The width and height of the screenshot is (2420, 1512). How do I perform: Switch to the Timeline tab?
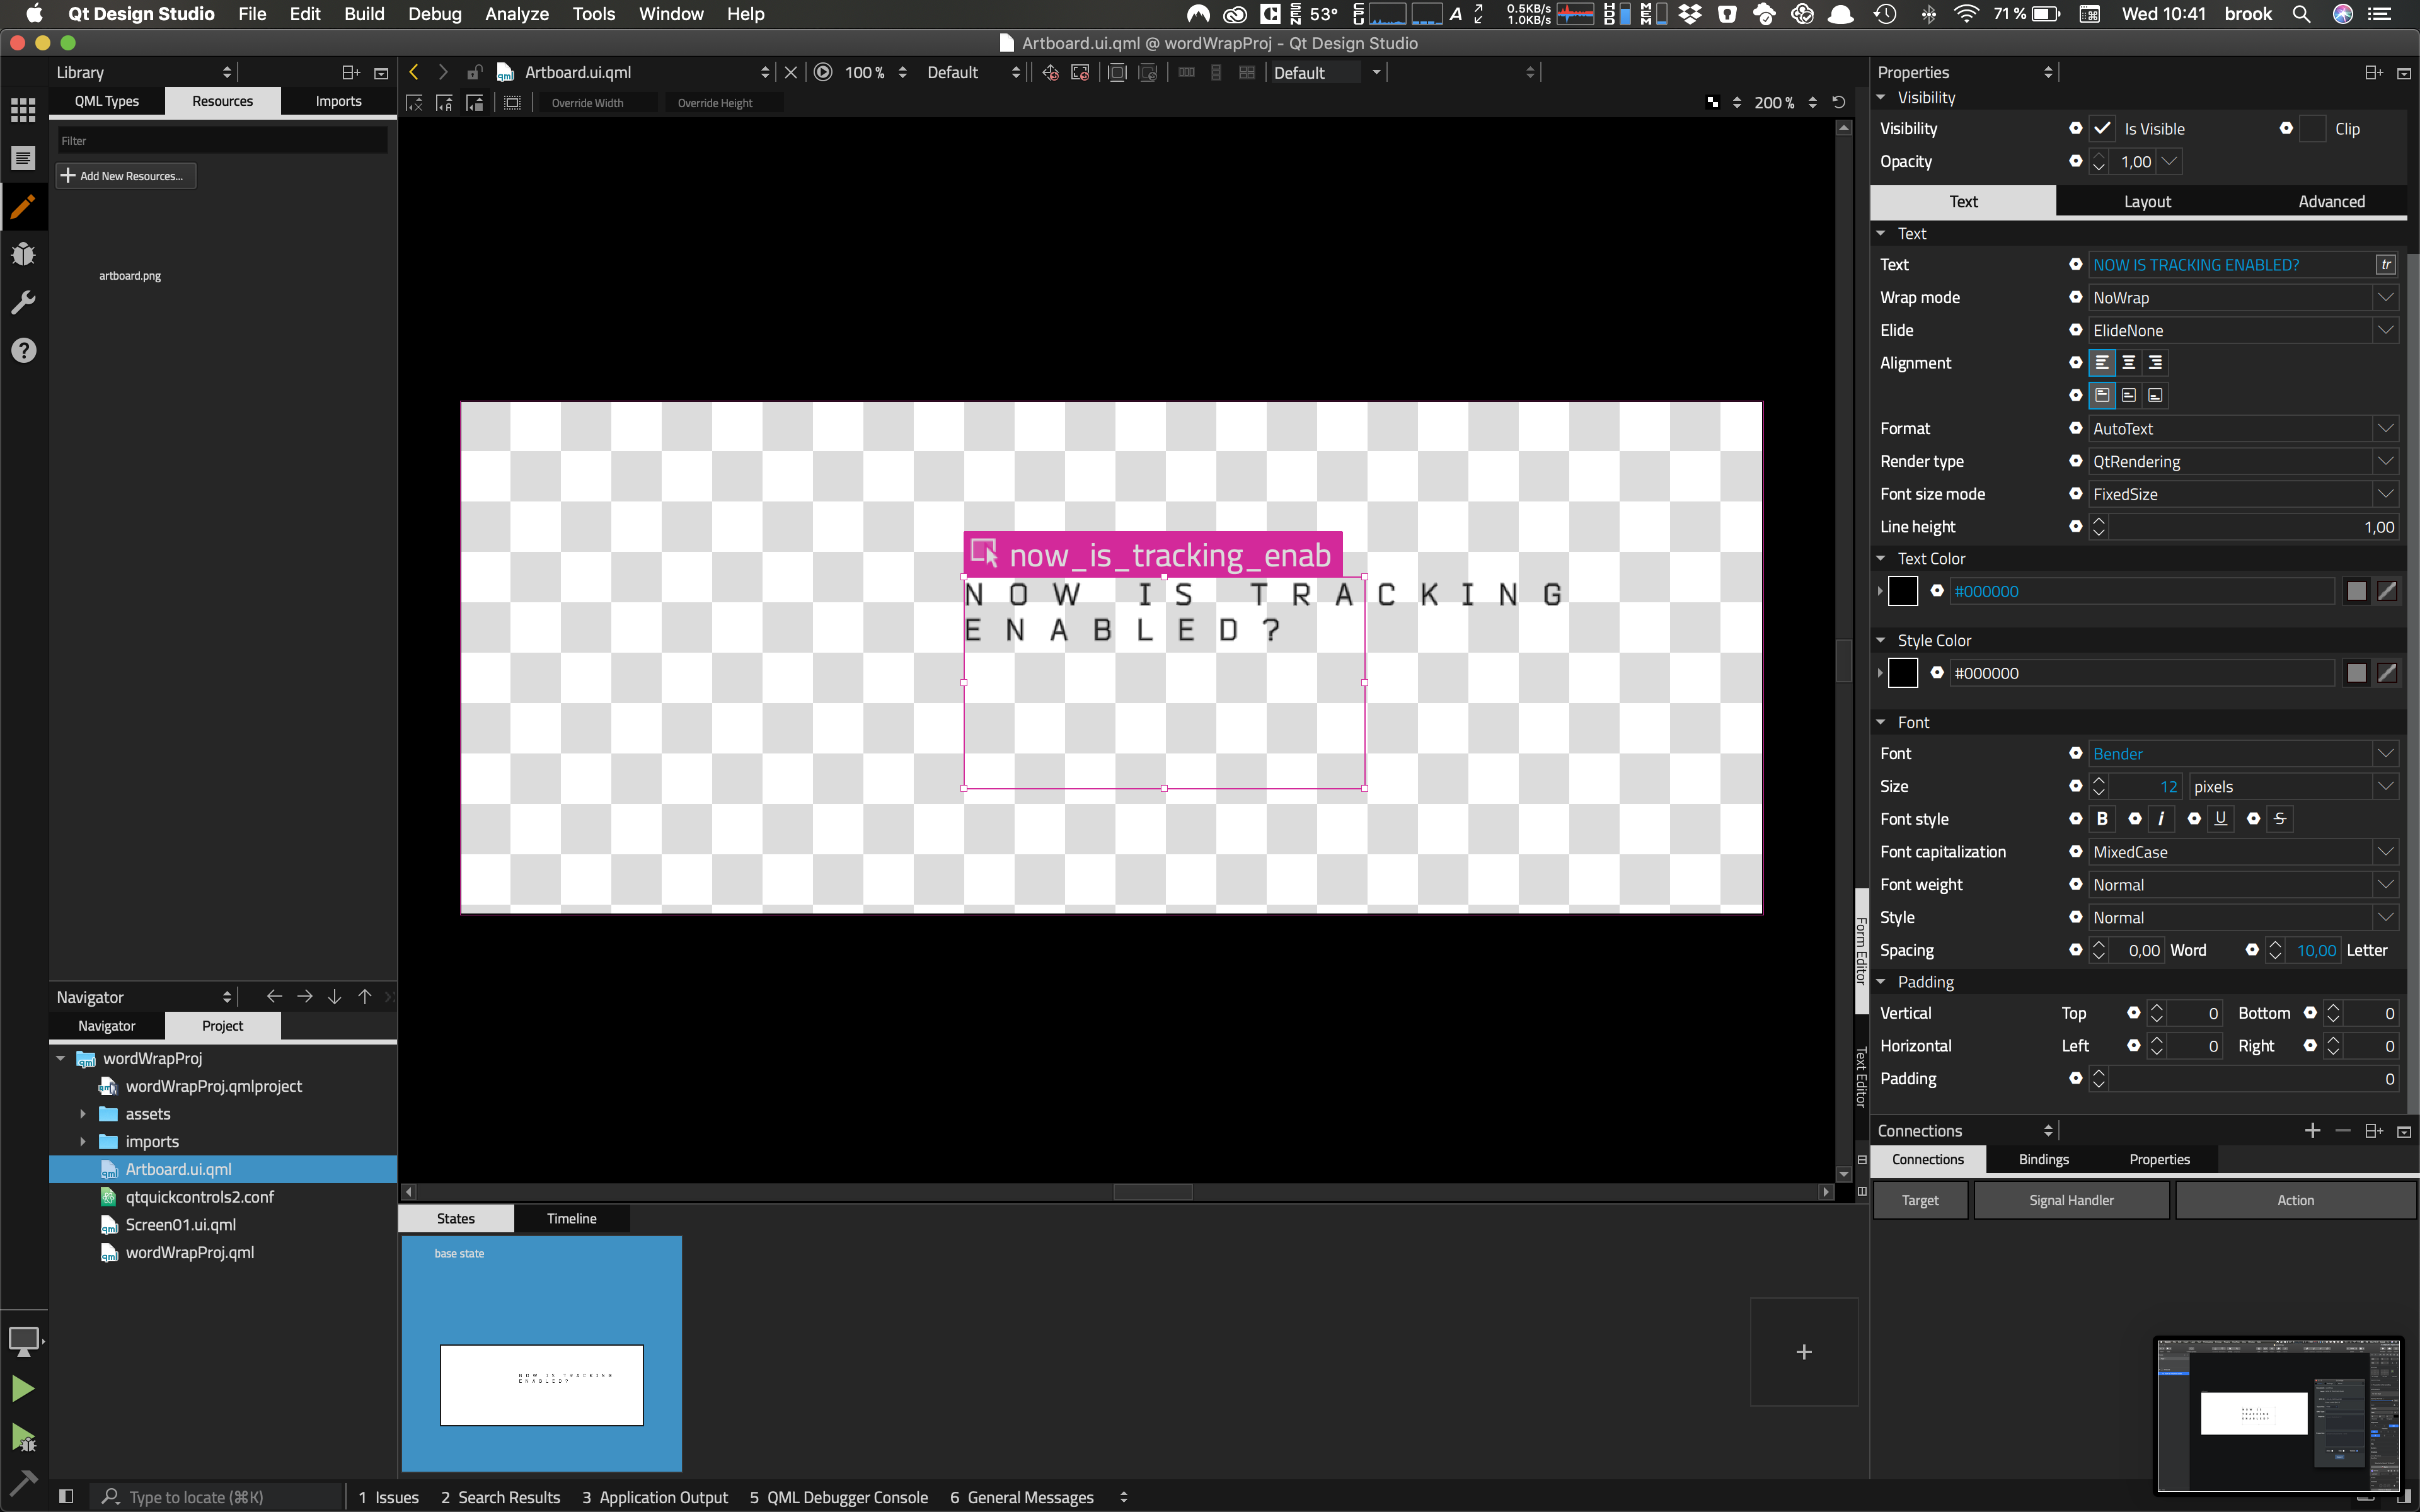[571, 1218]
